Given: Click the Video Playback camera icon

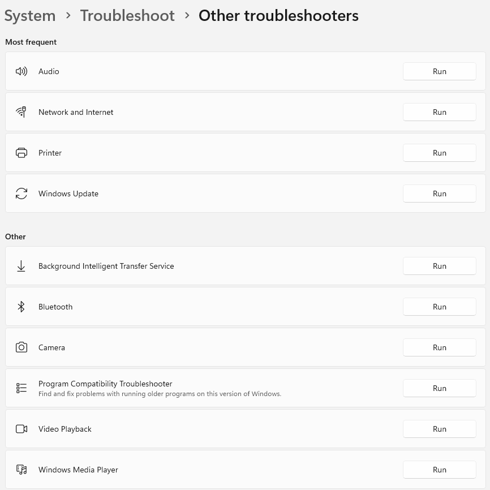Looking at the screenshot, I should [22, 429].
